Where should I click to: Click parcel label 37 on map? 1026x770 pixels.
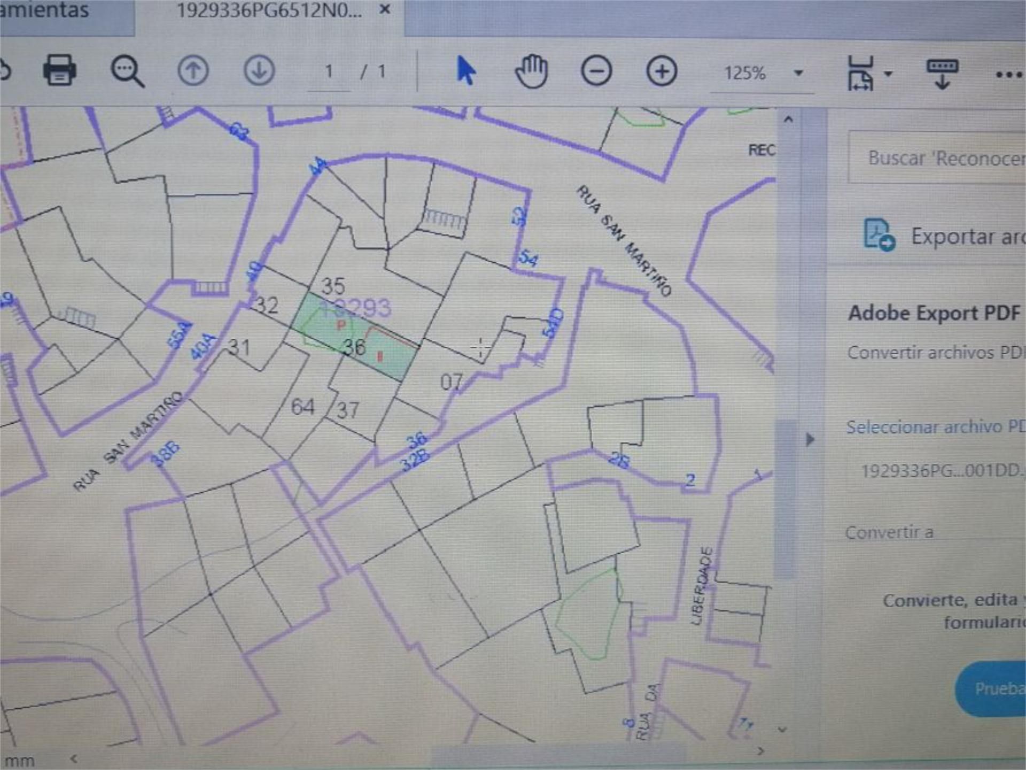(x=347, y=410)
